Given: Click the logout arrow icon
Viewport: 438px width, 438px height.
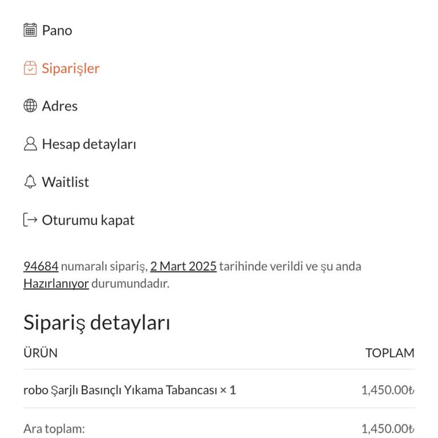Looking at the screenshot, I should [x=30, y=220].
